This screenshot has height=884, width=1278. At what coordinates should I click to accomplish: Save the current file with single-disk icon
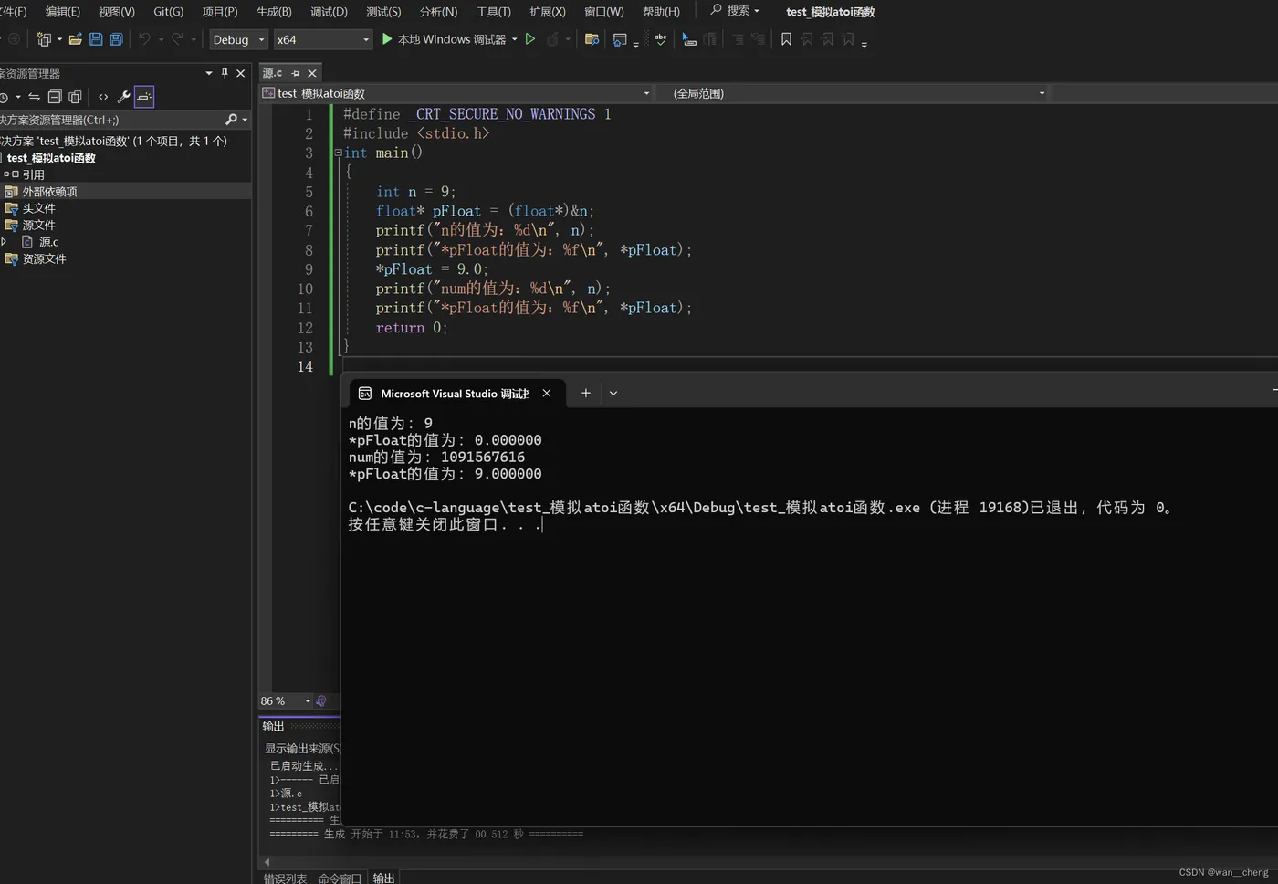point(96,39)
